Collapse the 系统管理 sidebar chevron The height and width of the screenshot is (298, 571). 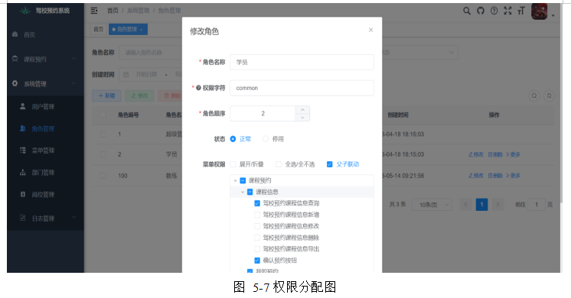point(73,83)
